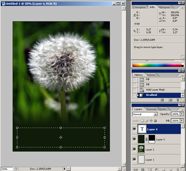Click the Add layer style icon
Viewport: 186px width, 171px height.
coord(143,170)
